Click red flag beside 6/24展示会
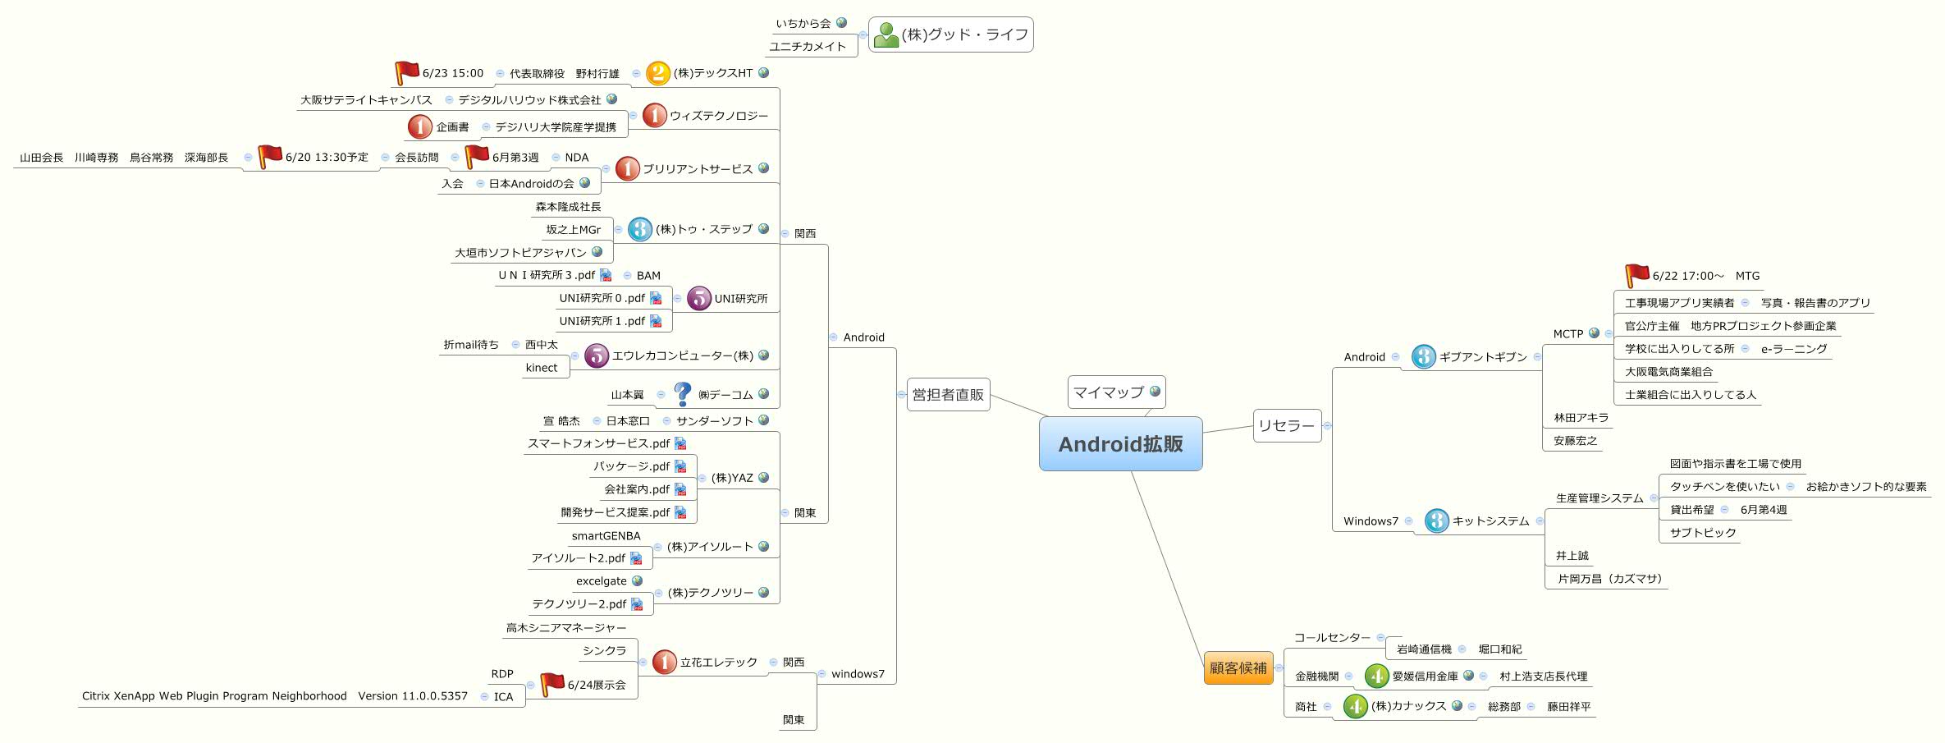Image resolution: width=1945 pixels, height=743 pixels. pyautogui.click(x=552, y=685)
